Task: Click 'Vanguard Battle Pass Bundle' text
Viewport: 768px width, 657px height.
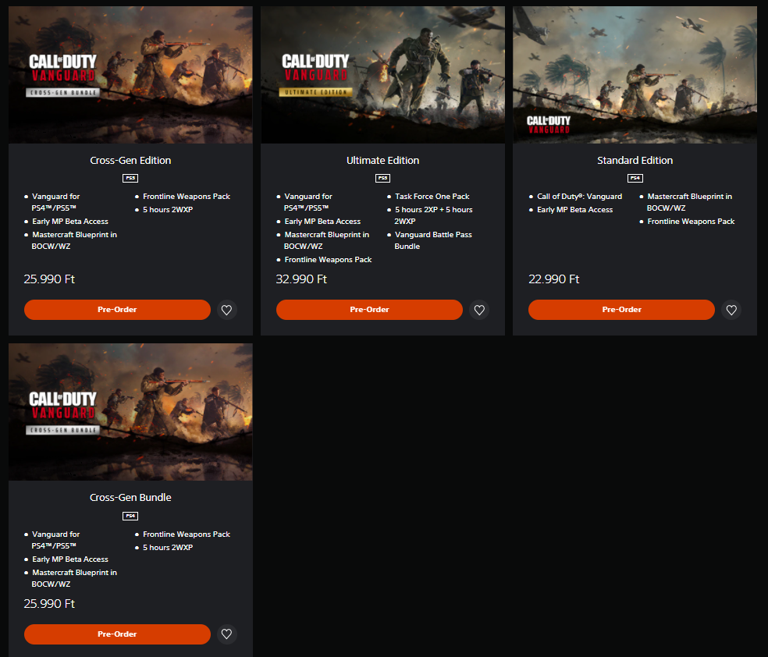Action: tap(433, 240)
